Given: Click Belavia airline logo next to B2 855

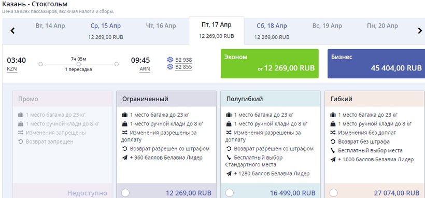Looking at the screenshot, I should click(170, 67).
